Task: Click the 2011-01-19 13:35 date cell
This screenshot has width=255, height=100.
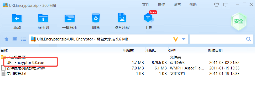Action: point(224,68)
